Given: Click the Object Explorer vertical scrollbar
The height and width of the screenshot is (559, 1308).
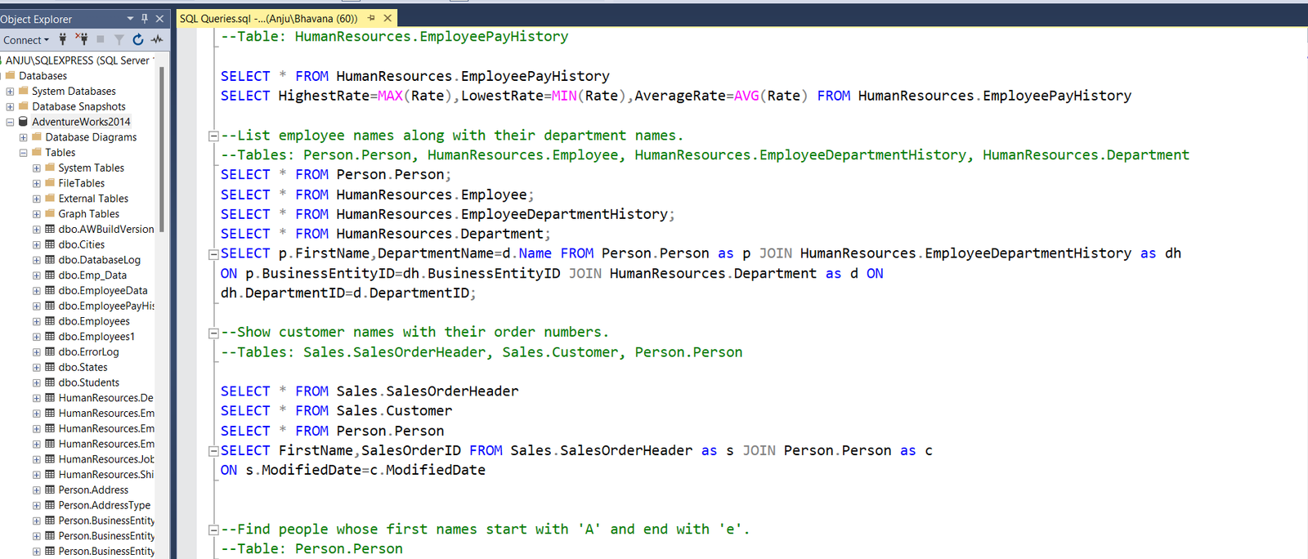Looking at the screenshot, I should point(162,147).
